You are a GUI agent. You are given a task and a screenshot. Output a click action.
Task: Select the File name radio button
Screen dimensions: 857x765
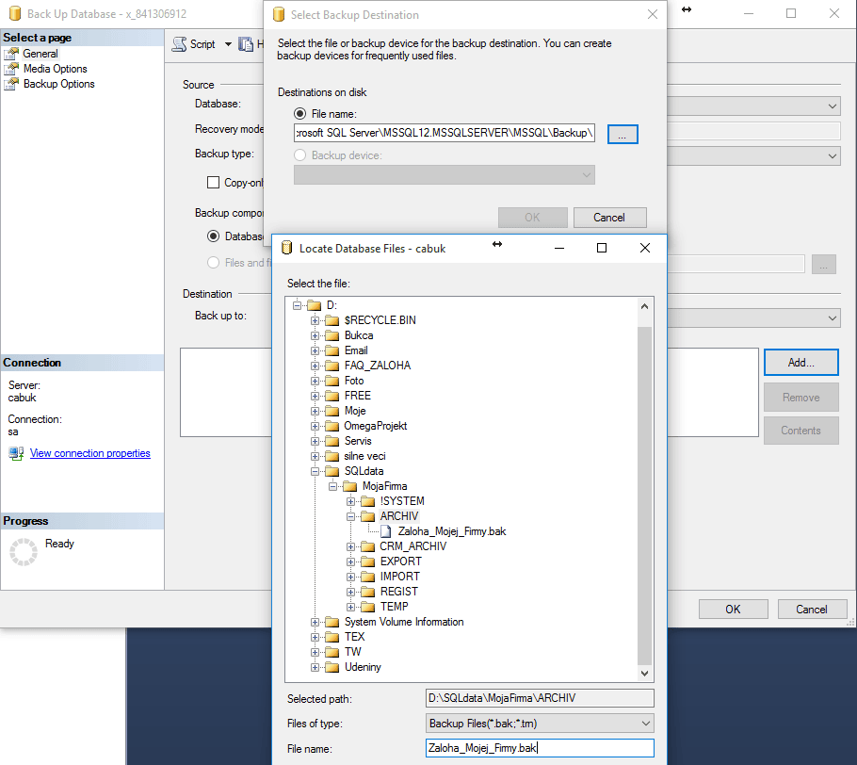(301, 114)
